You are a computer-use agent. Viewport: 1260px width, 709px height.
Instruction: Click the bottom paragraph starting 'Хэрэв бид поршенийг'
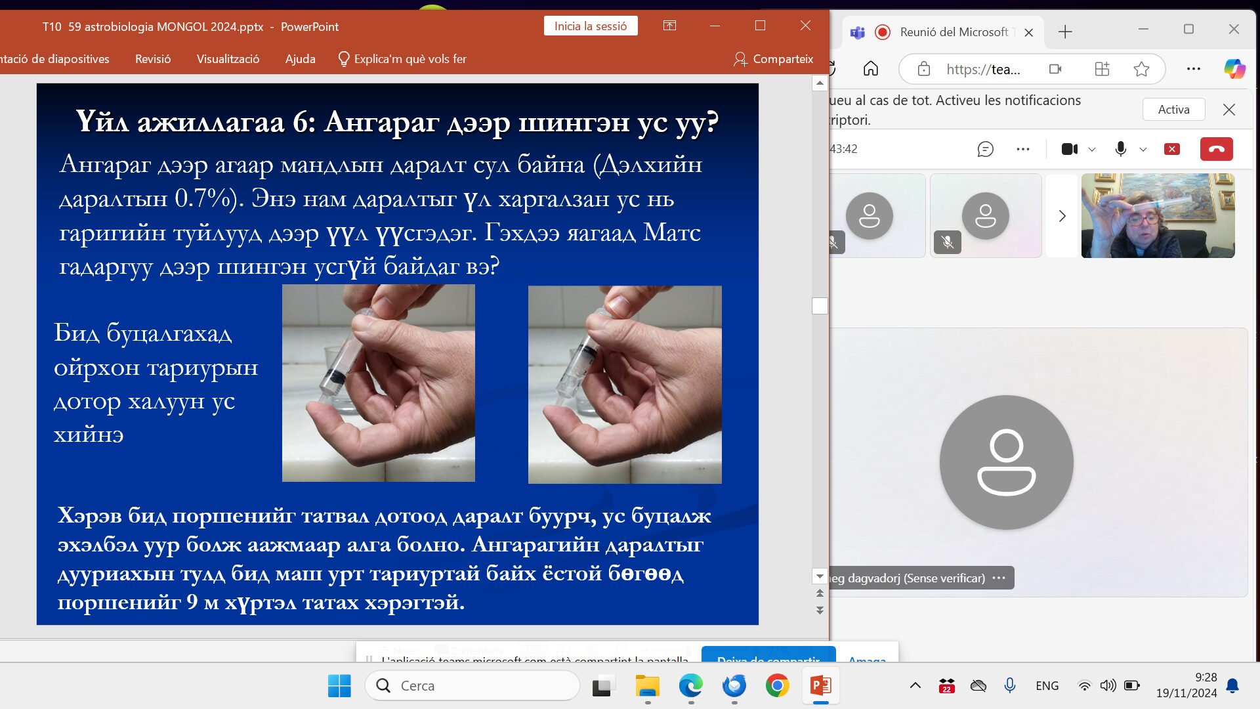(385, 558)
